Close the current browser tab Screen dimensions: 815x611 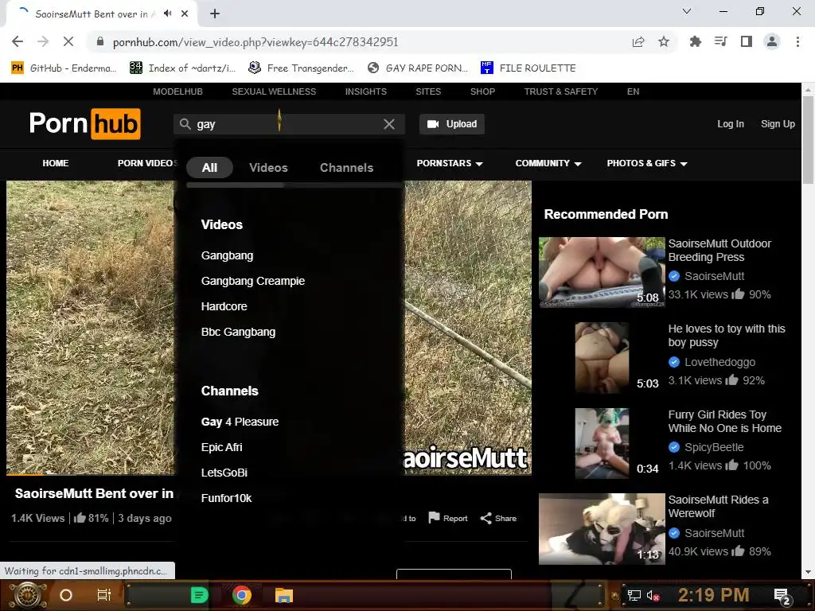pos(185,14)
